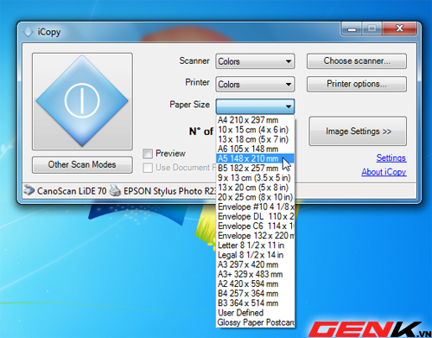Choose B5 182 x 257 mm
The width and height of the screenshot is (432, 338).
coord(255,168)
